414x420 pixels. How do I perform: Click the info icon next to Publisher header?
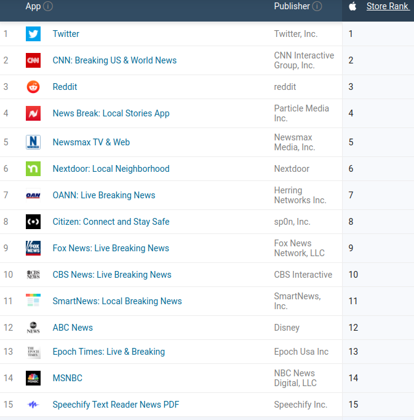click(x=317, y=6)
